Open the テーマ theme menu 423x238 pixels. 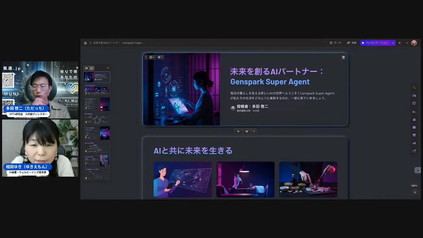[x=335, y=43]
